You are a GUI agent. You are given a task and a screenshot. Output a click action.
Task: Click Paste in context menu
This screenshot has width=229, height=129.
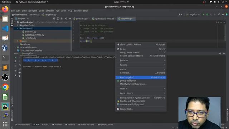click(x=141, y=49)
